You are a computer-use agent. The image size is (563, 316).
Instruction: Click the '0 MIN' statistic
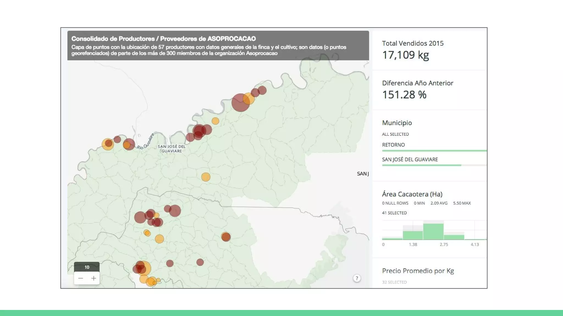(x=419, y=203)
